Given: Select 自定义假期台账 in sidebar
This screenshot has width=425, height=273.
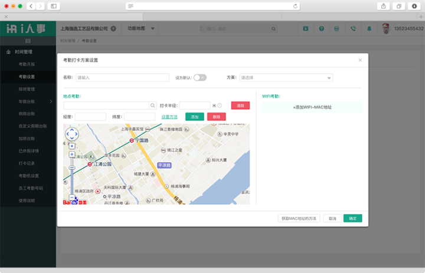Looking at the screenshot, I should (32, 126).
